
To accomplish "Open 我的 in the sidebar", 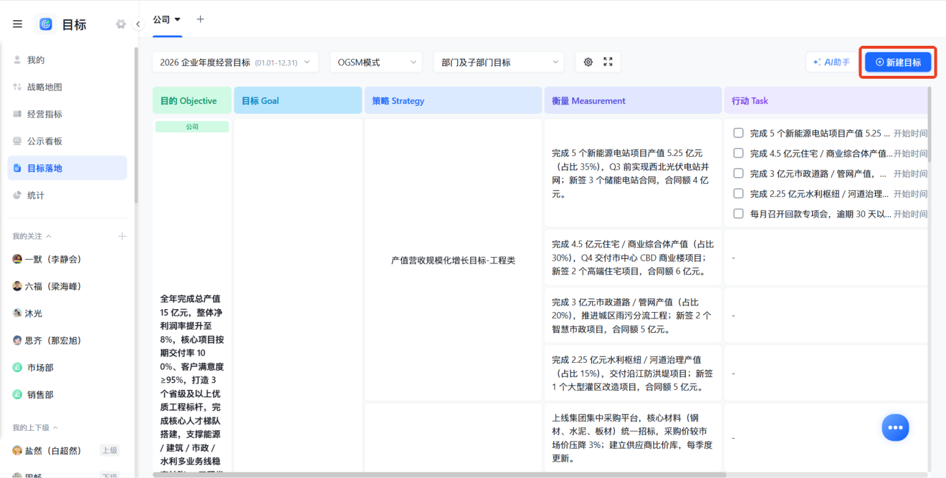I will 67,60.
